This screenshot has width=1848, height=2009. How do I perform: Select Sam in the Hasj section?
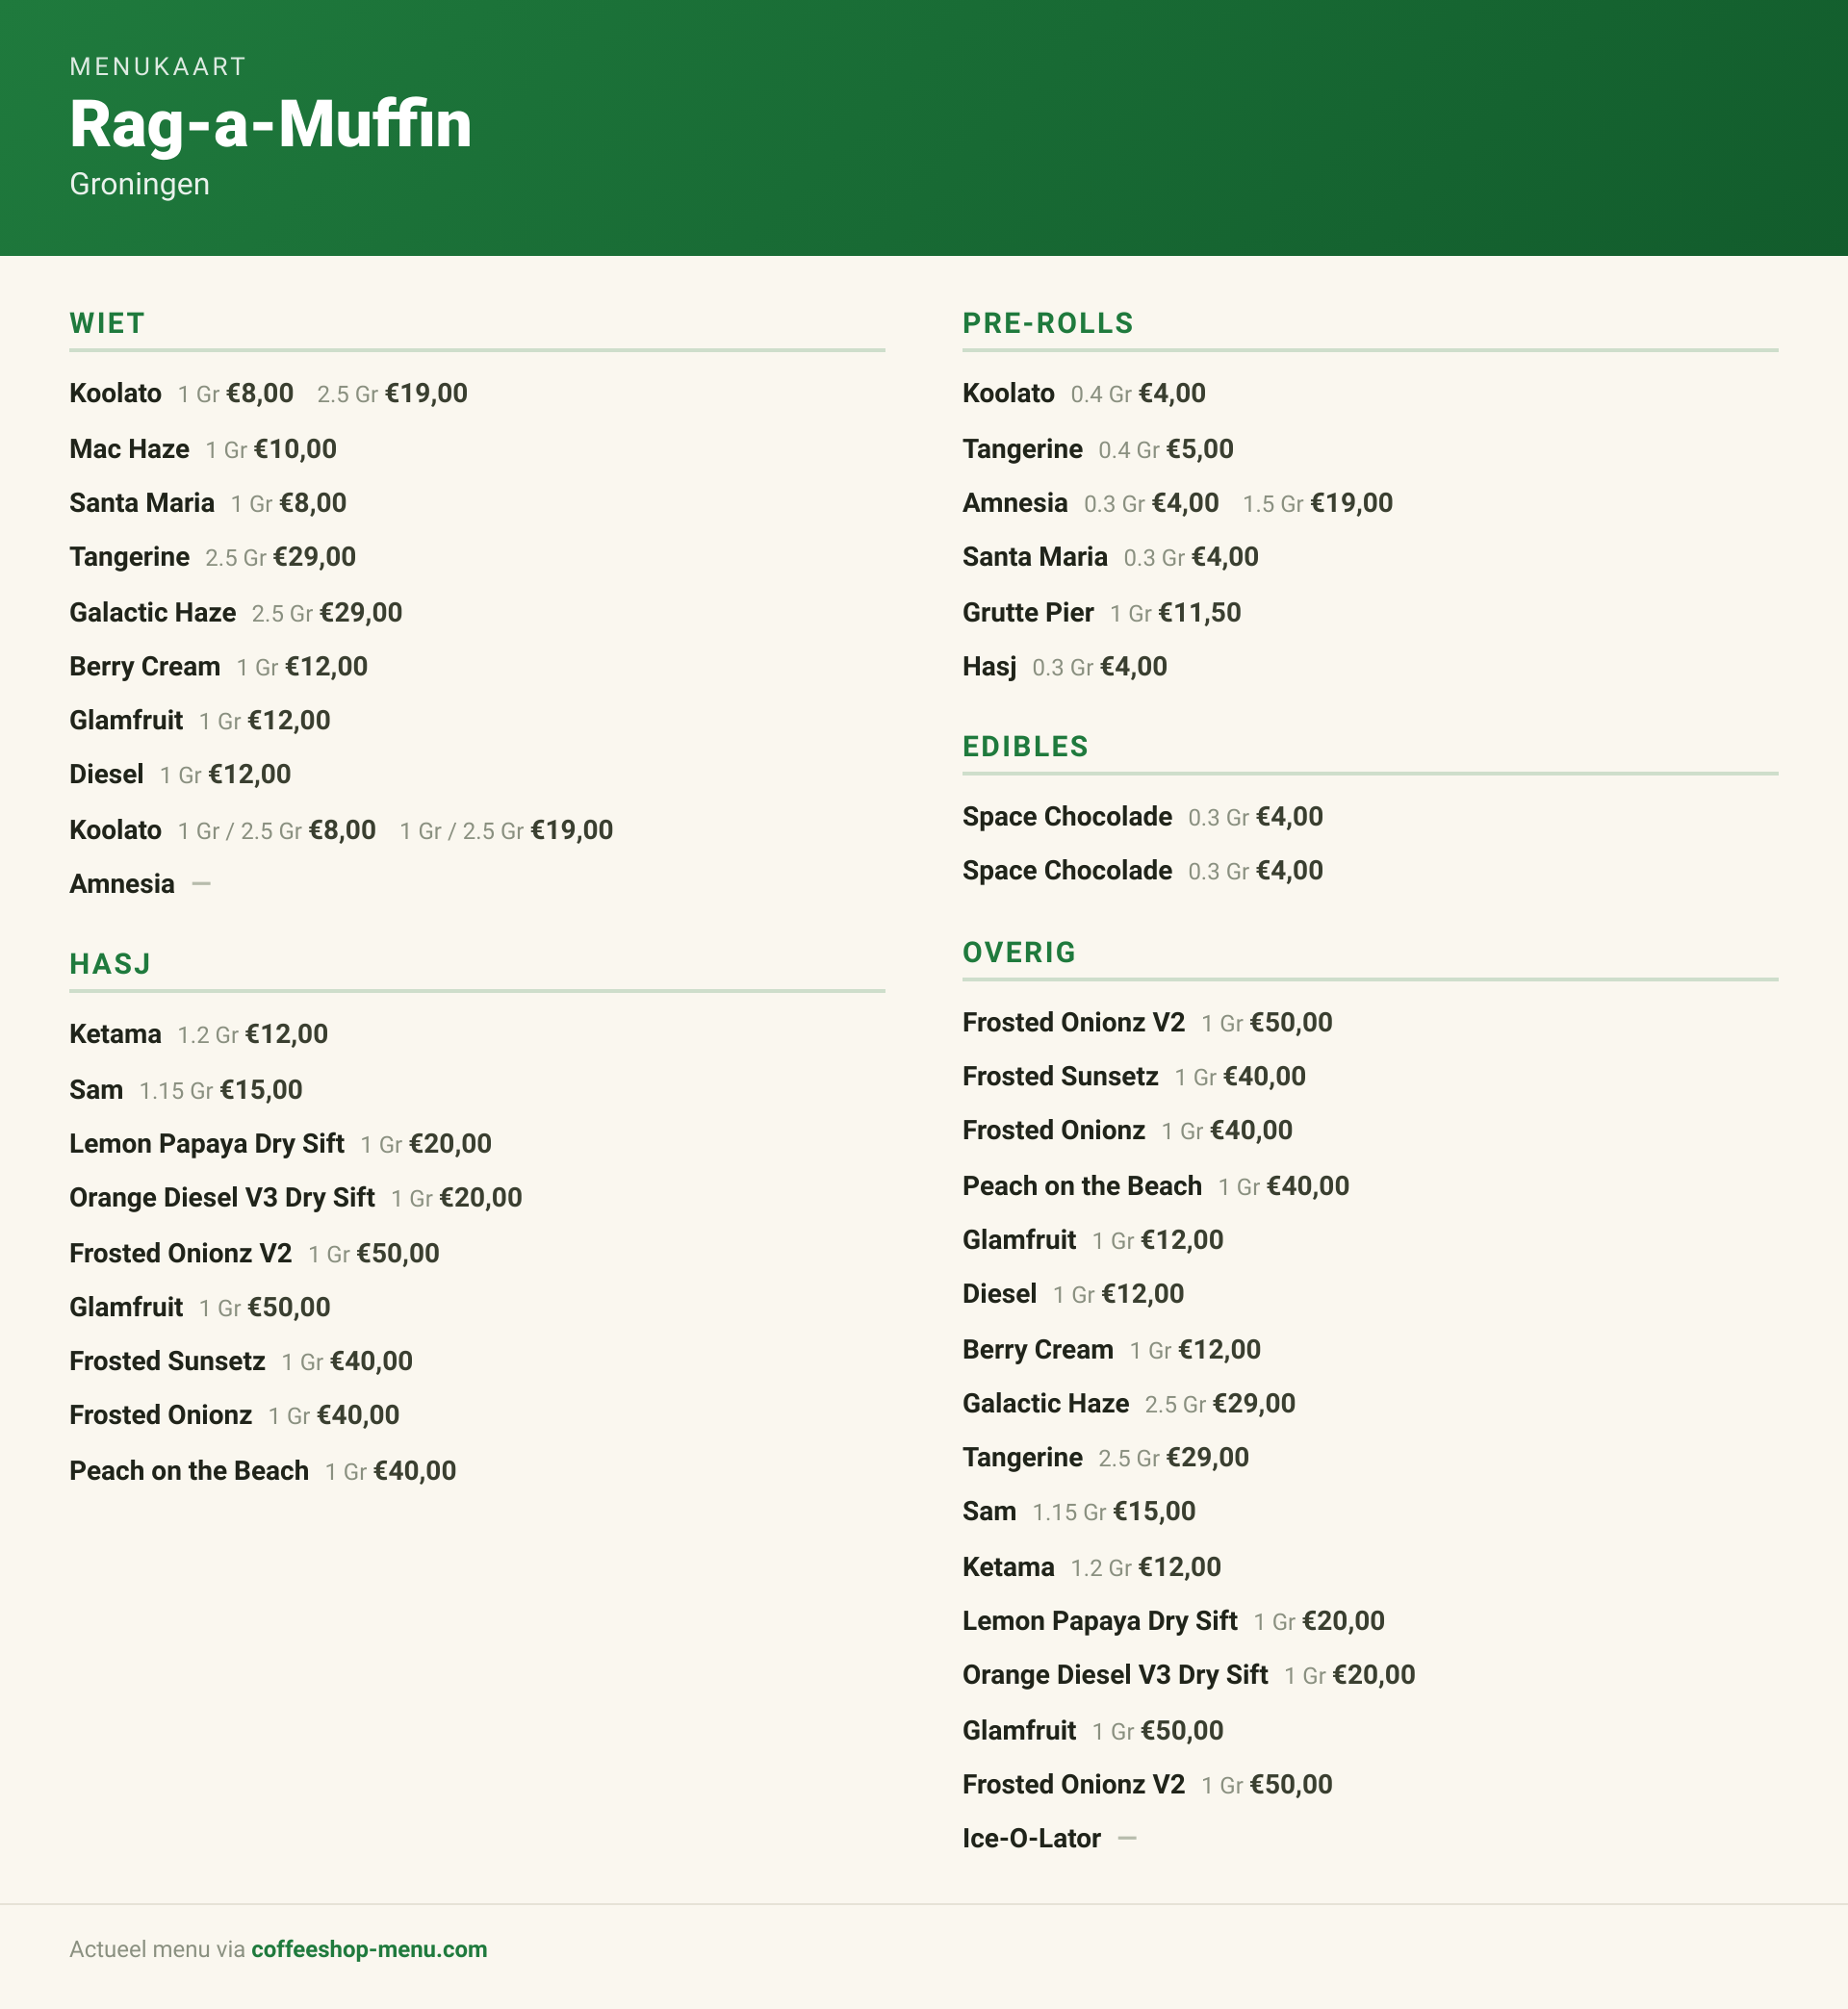pos(96,1089)
